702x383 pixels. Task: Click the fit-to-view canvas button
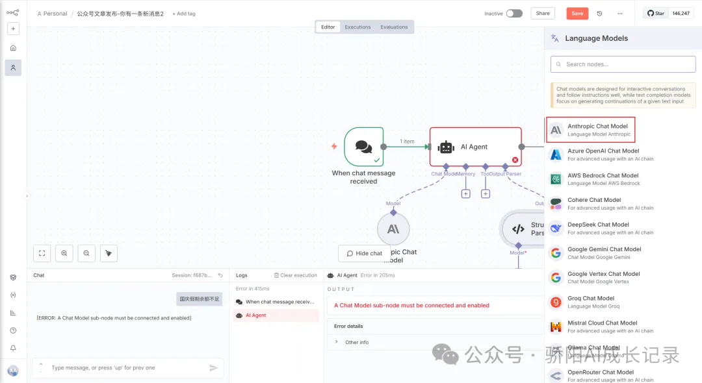(x=42, y=253)
